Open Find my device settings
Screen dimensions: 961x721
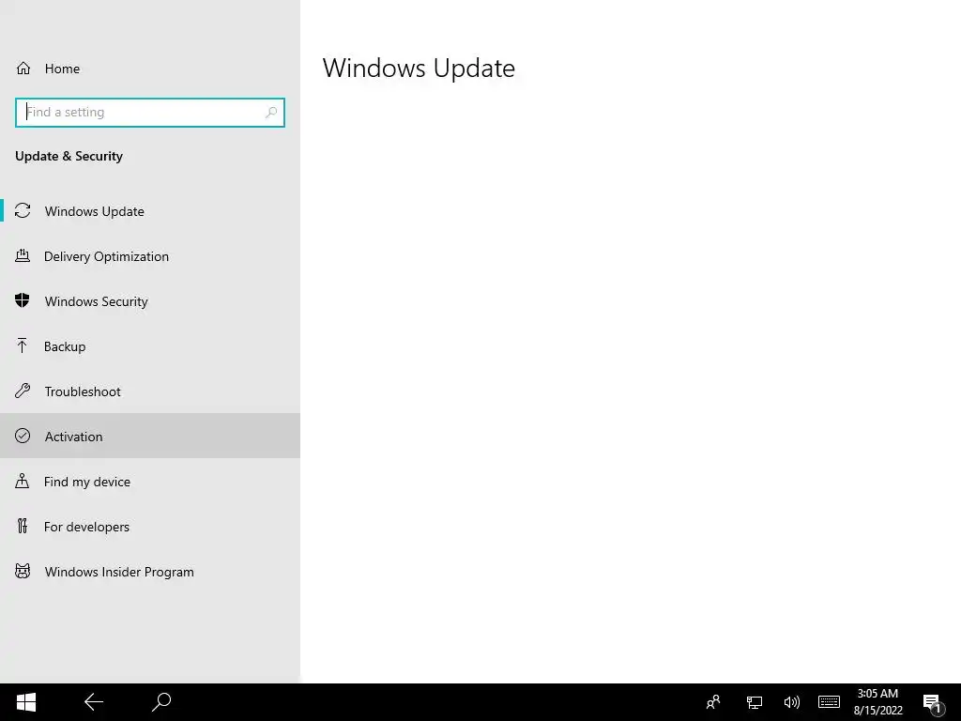pyautogui.click(x=150, y=482)
